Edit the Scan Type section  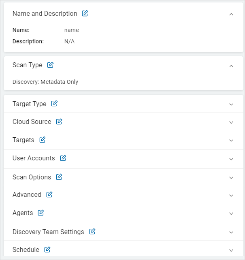[x=50, y=65]
